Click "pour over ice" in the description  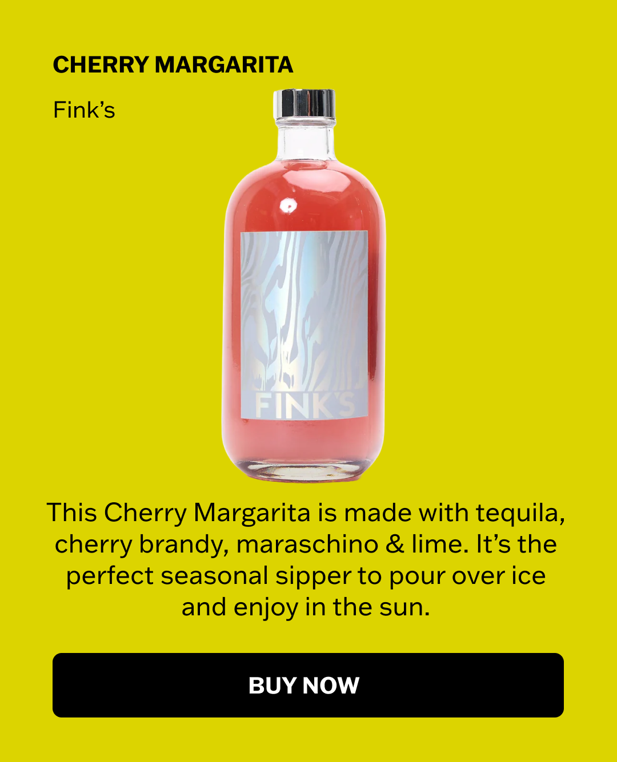(x=467, y=575)
